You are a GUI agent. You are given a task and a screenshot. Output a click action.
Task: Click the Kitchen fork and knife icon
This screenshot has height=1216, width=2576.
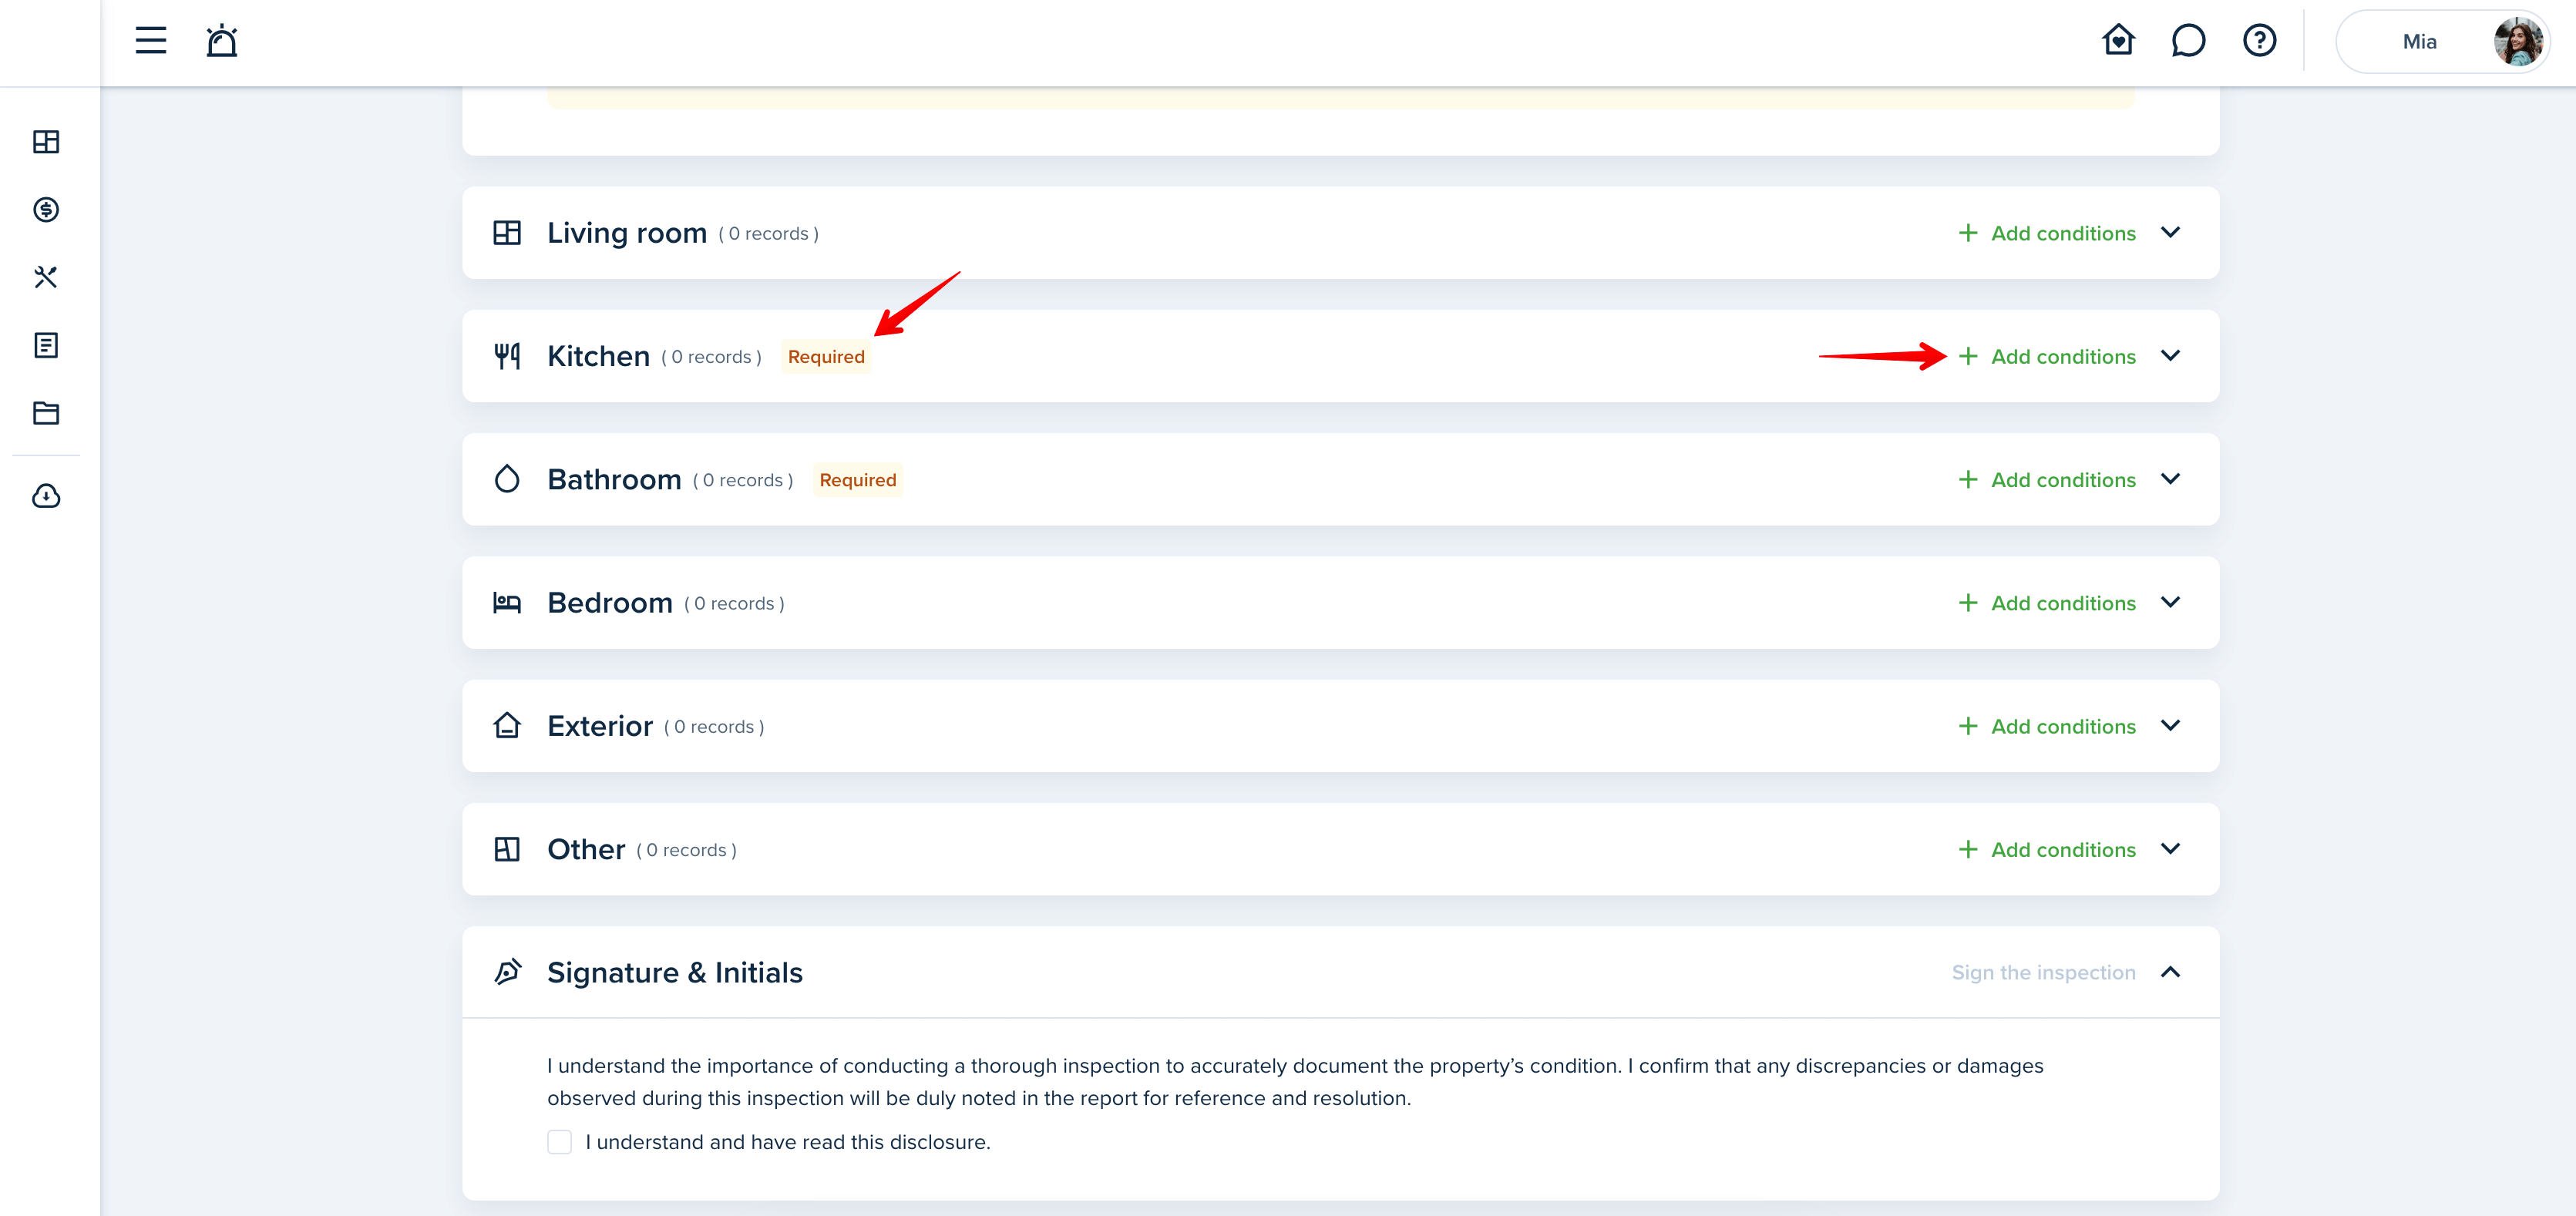507,356
